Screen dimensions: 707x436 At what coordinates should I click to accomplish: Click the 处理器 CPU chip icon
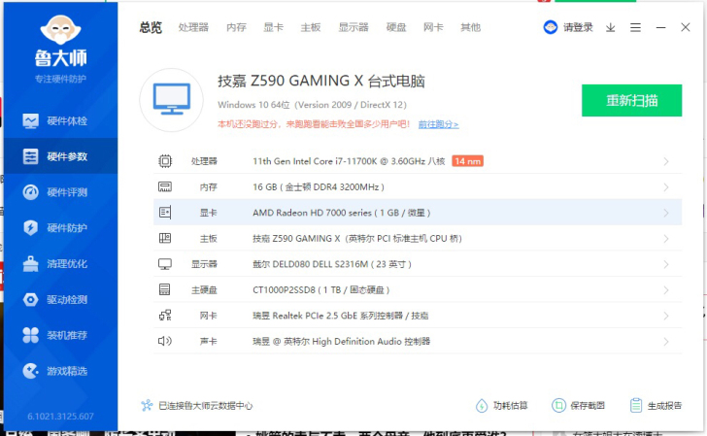[165, 161]
